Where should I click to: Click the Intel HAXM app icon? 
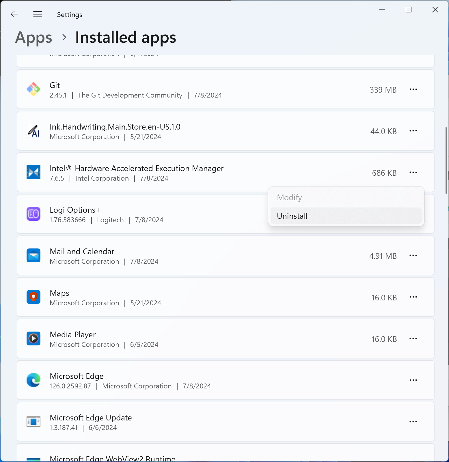33,173
